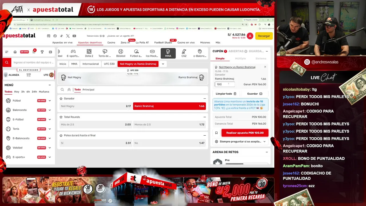Select the e-Baloncesto category icon
366x206 pixels.
(200, 53)
